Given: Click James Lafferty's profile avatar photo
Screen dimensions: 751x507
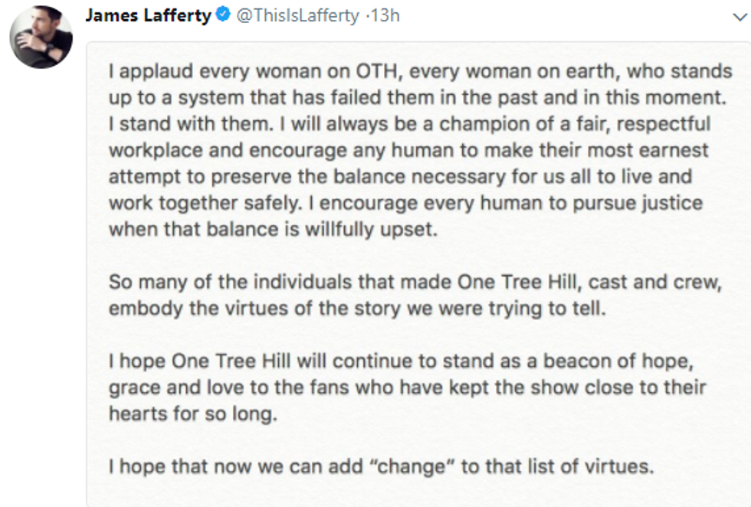Looking at the screenshot, I should (41, 38).
